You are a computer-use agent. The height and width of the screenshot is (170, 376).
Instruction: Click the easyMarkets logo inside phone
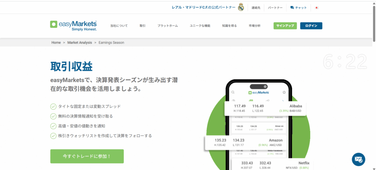tap(258, 92)
